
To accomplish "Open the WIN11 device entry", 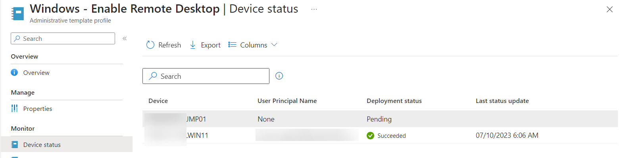I will pyautogui.click(x=197, y=135).
